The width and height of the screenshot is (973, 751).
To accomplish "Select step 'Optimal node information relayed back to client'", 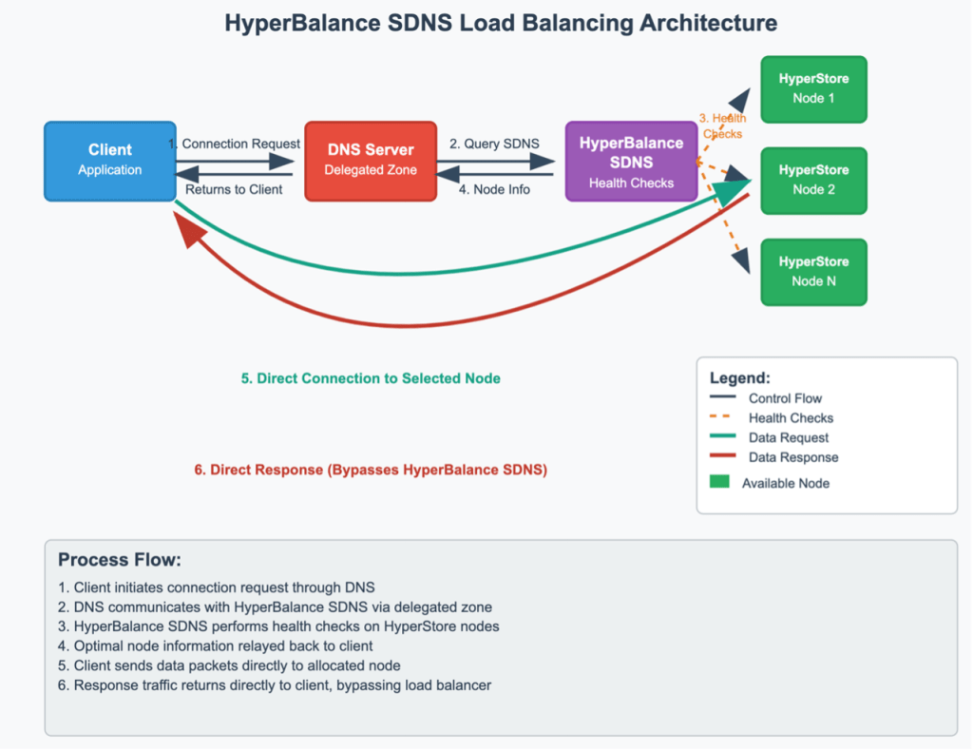I will pyautogui.click(x=216, y=646).
